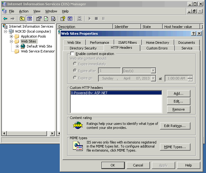Open Edit Ratings... dialog

[x=175, y=126]
